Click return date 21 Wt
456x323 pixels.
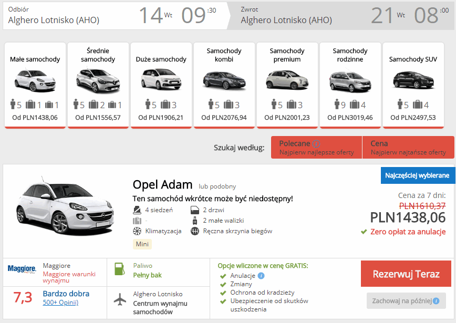pos(388,15)
